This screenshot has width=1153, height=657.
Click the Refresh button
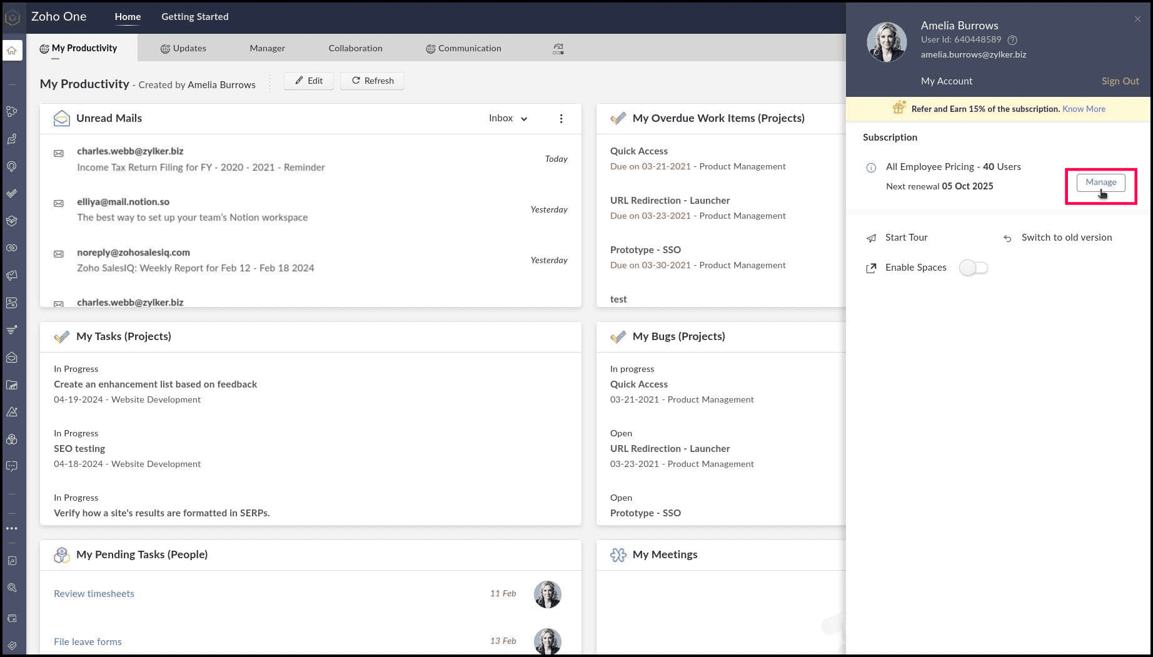point(372,81)
